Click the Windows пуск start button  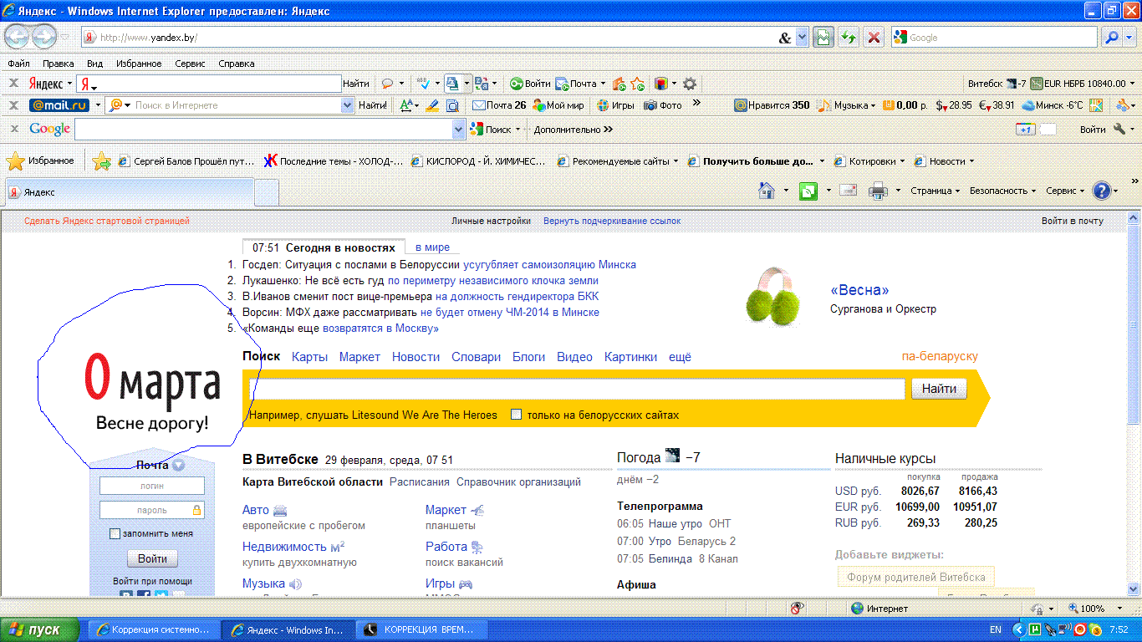pos(40,629)
